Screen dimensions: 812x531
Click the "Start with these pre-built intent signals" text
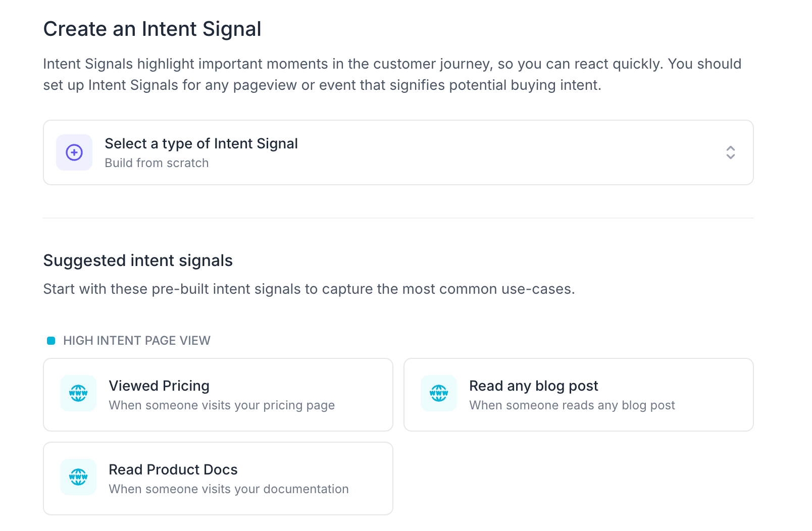[309, 289]
